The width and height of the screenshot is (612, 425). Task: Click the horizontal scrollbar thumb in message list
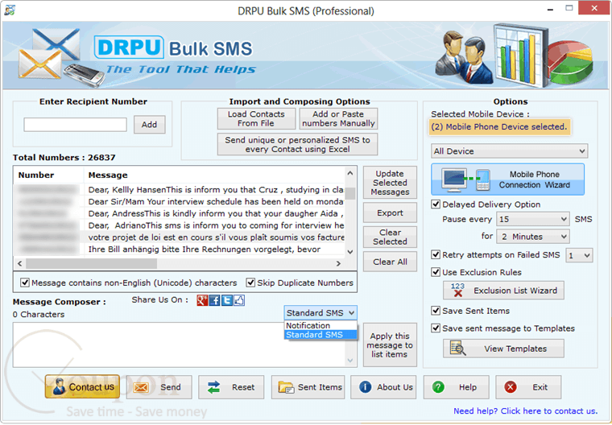click(91, 263)
